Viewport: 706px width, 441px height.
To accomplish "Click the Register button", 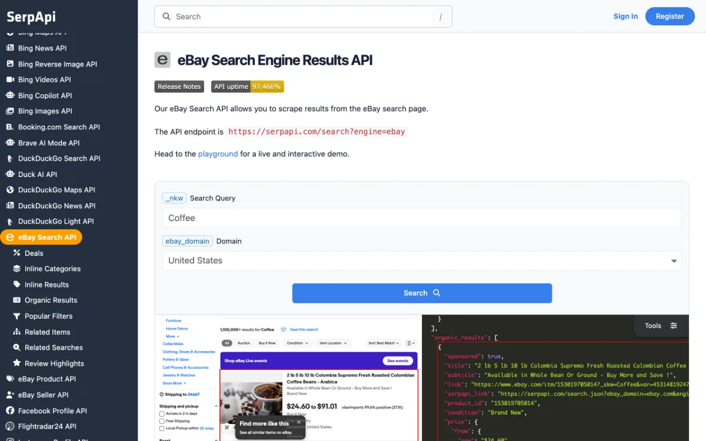I will tap(670, 16).
